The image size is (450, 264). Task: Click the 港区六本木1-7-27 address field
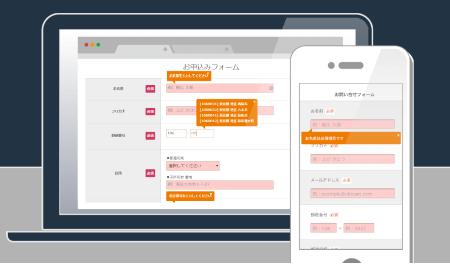(x=220, y=185)
